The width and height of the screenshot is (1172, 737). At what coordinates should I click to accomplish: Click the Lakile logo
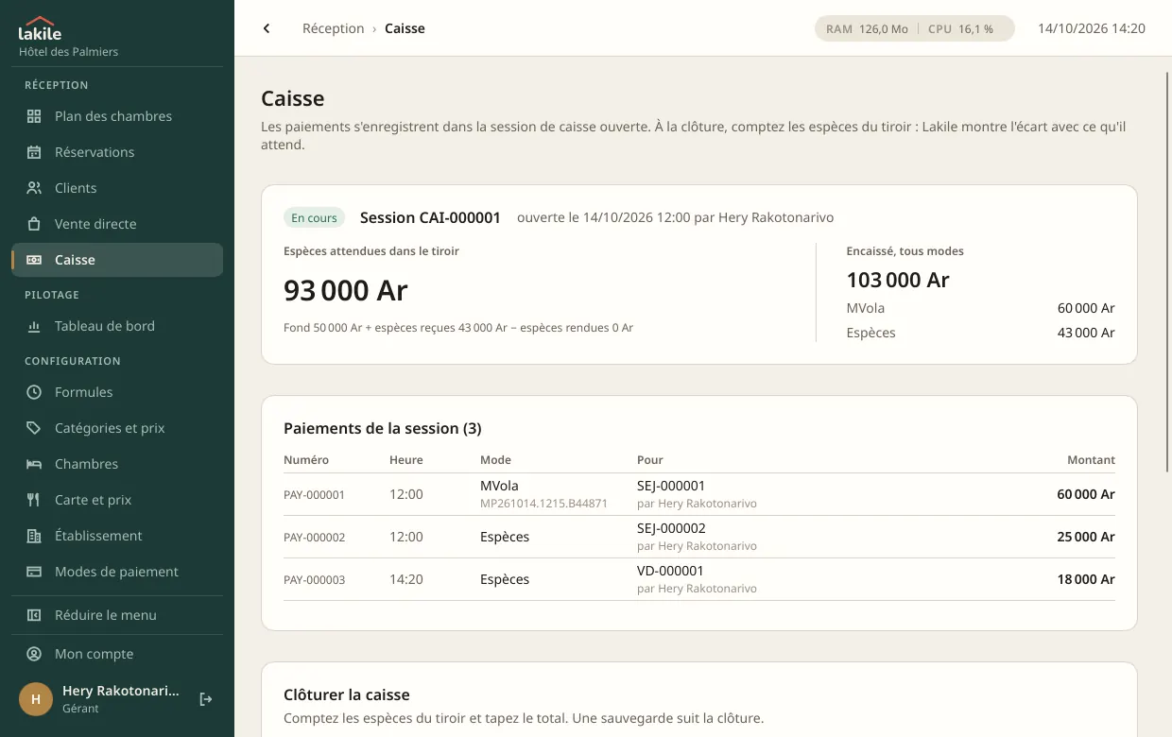[x=40, y=29]
